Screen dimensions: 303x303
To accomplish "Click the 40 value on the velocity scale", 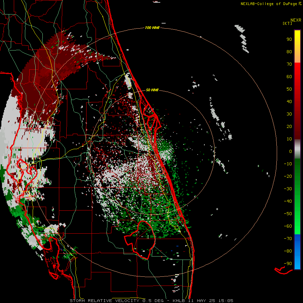I will 289,101.
